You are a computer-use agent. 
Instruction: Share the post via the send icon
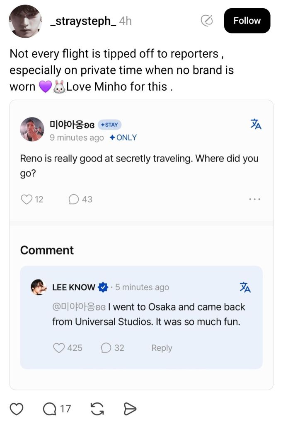pyautogui.click(x=130, y=409)
